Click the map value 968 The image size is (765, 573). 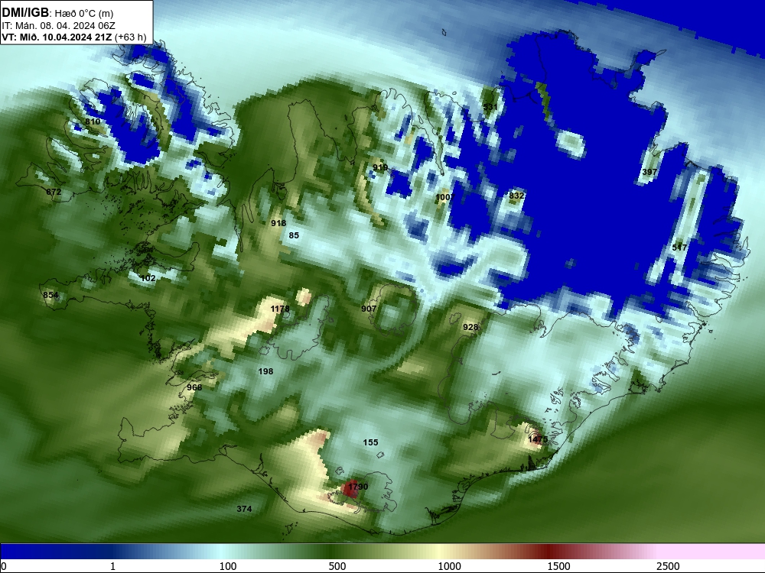pos(194,387)
